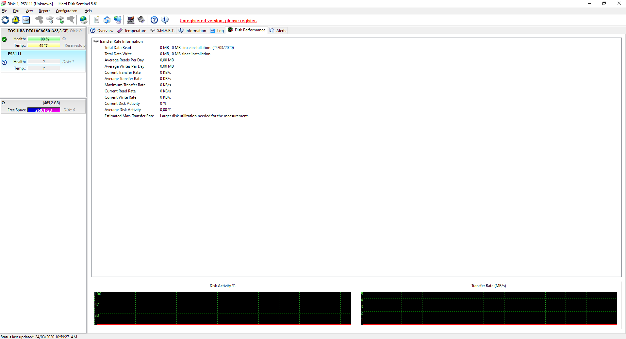
Task: Select the C: partition (465,2 GB) row
Action: 43,106
